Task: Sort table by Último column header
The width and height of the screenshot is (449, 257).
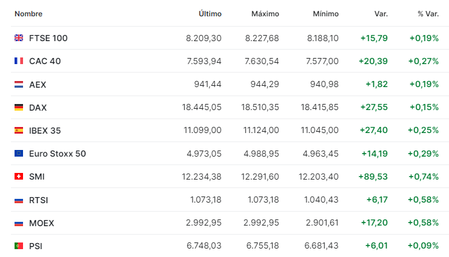Action: 210,13
